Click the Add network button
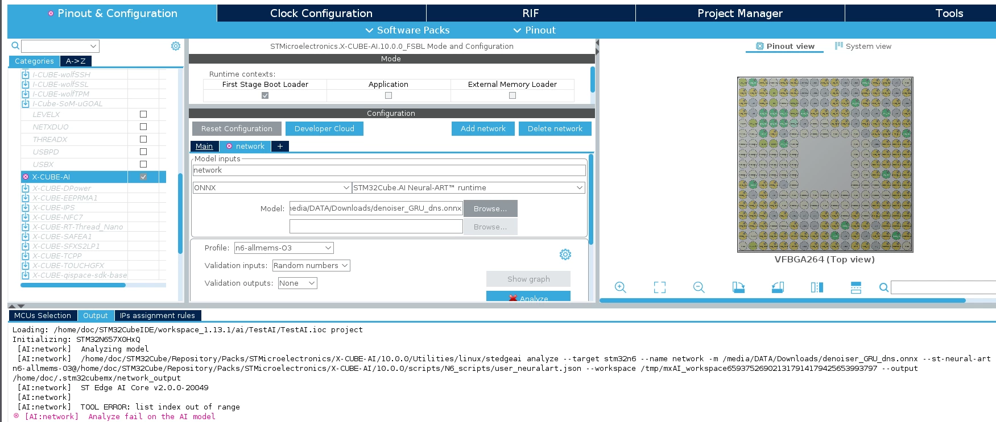The image size is (996, 422). [x=483, y=129]
